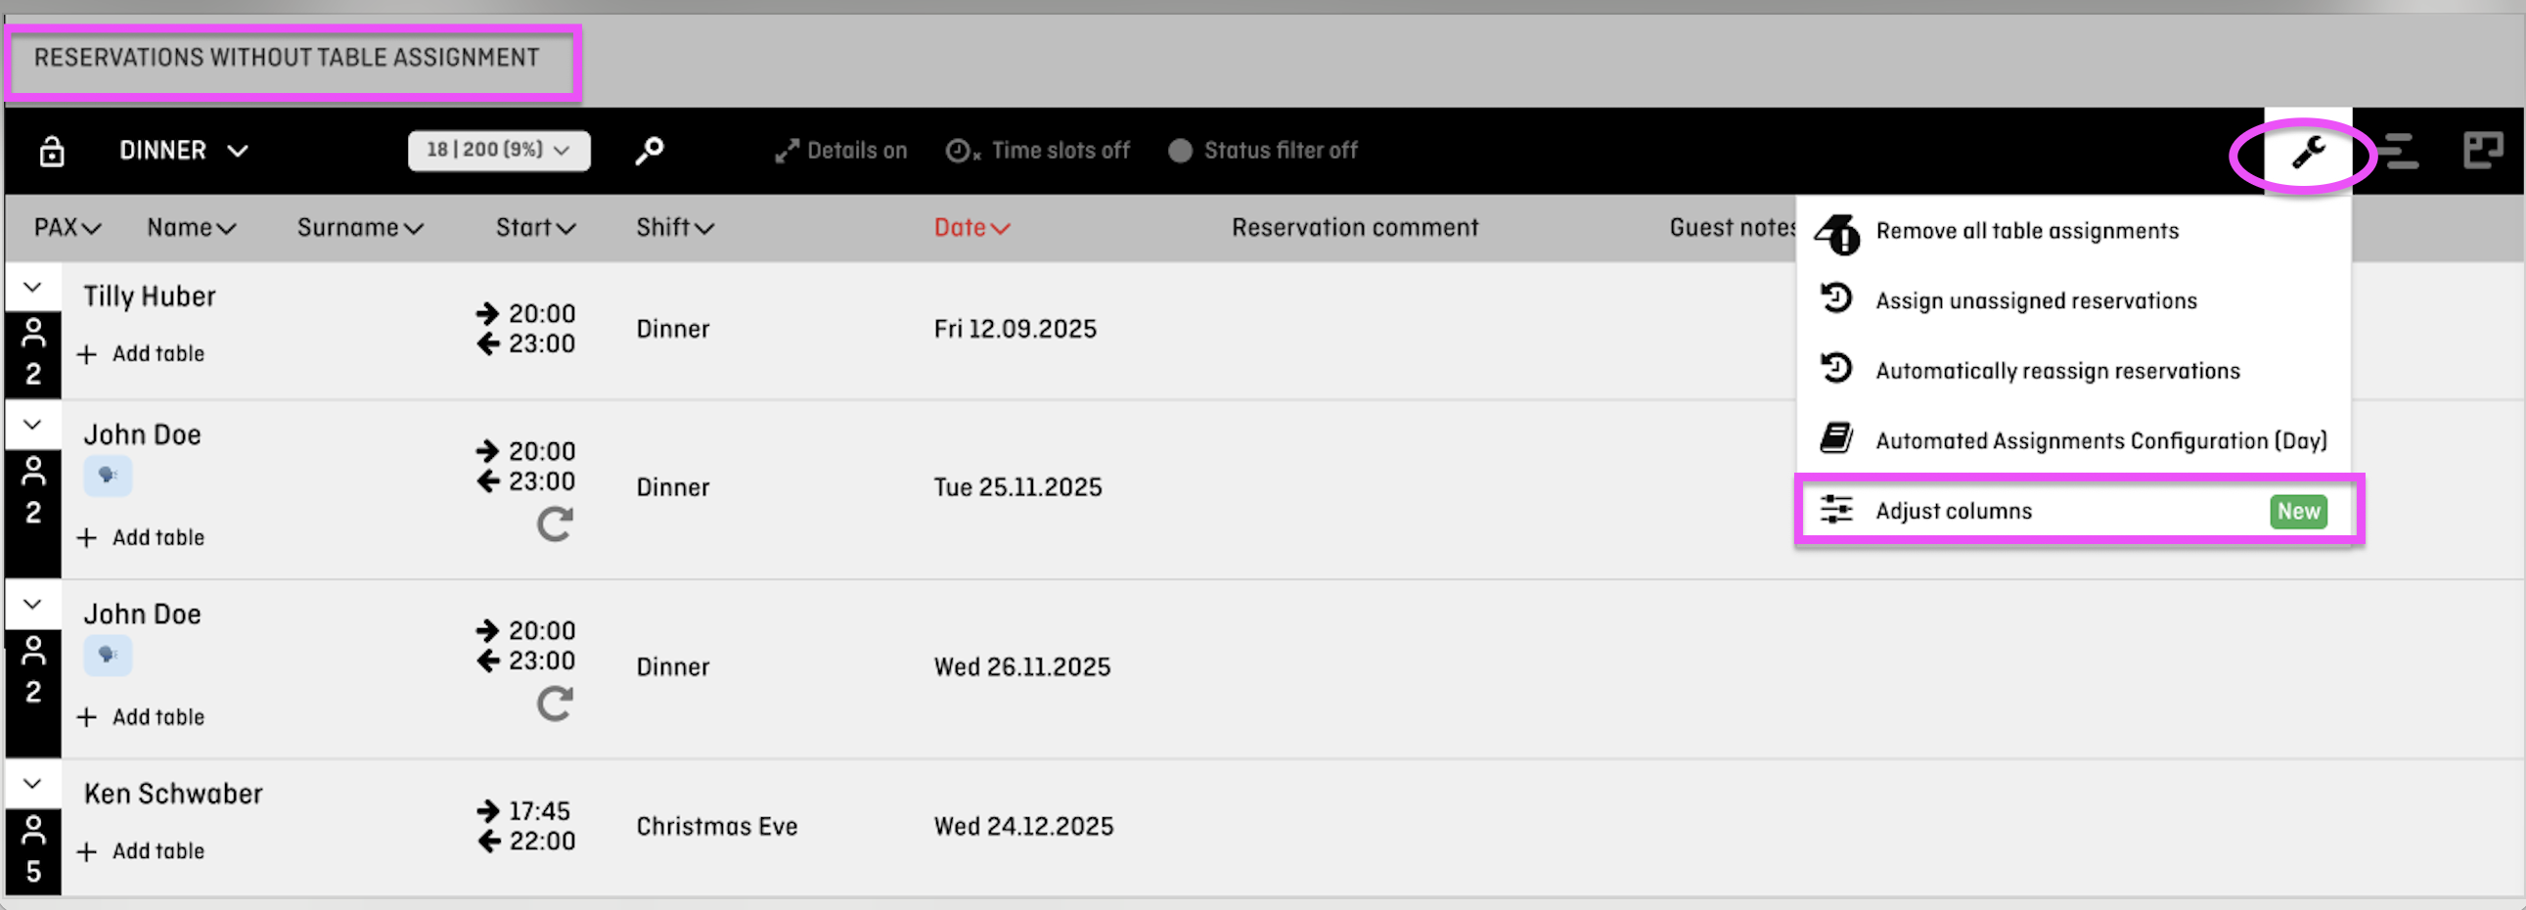Click the recurring arrow icon on Wed 26.11.2025 row

tap(555, 705)
